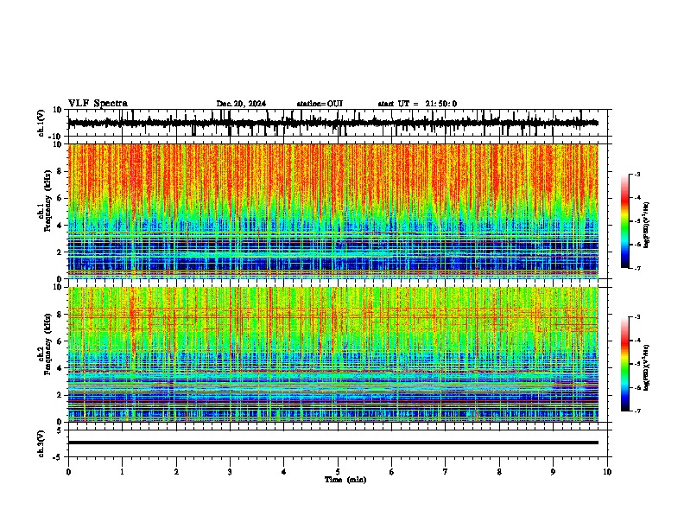The height and width of the screenshot is (529, 684).
Task: Click the 'Time (min)' axis label
Action: point(345,480)
